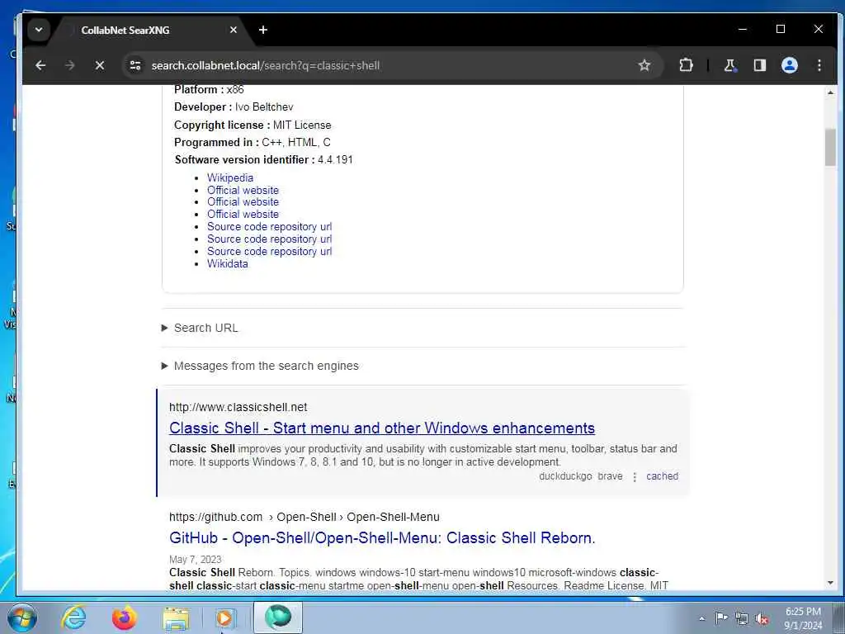Toggle the browser side panel
The image size is (845, 634).
pos(760,65)
